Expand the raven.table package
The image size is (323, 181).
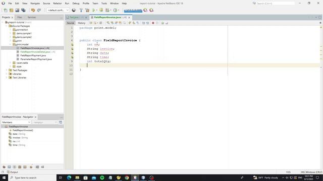[10, 63]
